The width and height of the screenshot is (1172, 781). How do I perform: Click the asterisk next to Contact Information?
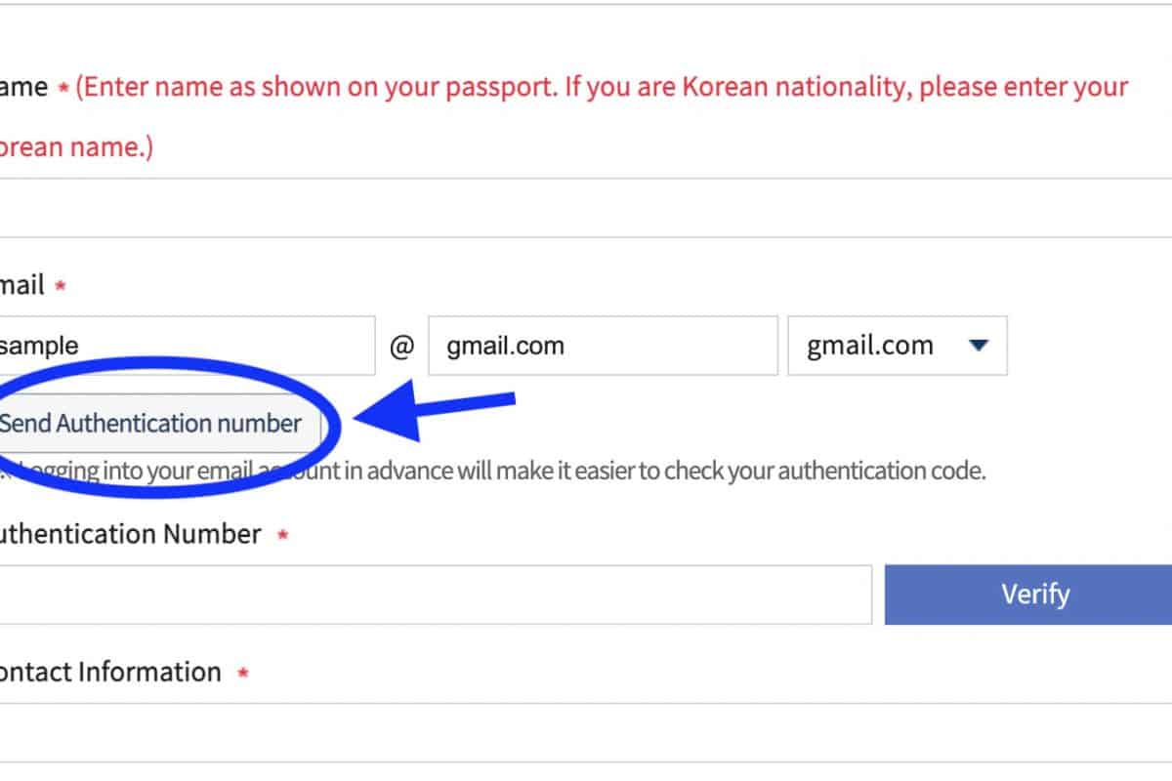pyautogui.click(x=242, y=673)
